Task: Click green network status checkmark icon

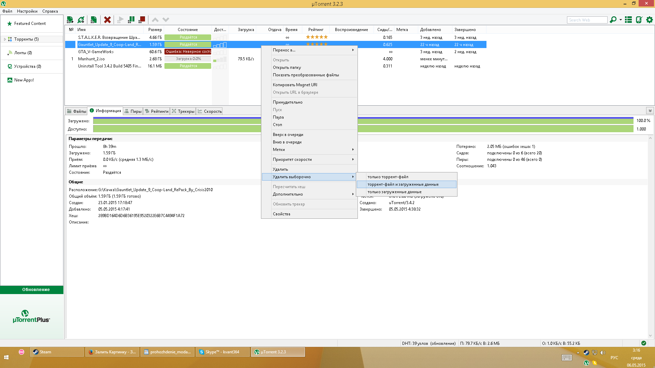Action: click(643, 343)
